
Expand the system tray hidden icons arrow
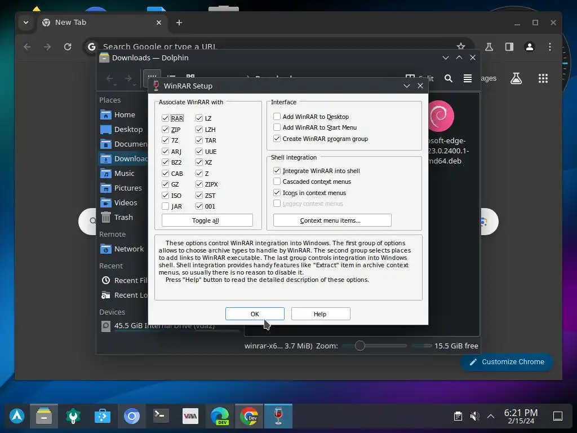point(491,416)
